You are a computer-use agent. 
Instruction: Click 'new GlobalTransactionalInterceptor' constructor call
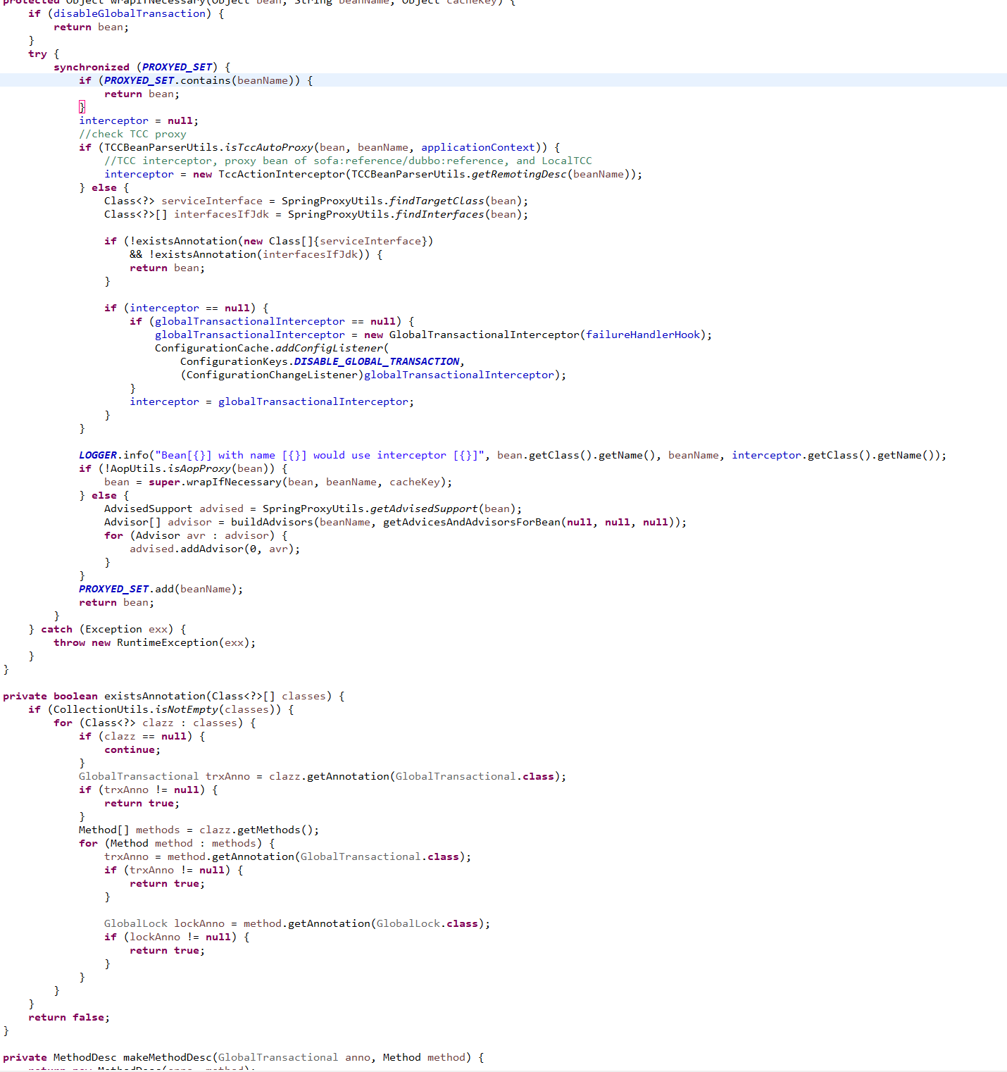[472, 335]
